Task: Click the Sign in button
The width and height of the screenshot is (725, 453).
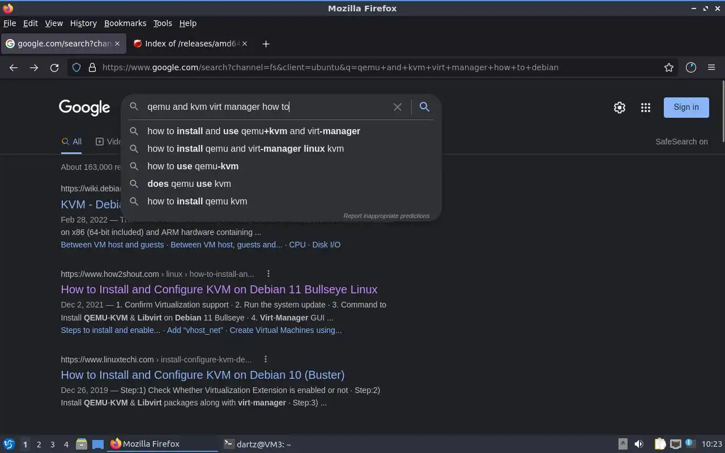Action: [x=686, y=107]
